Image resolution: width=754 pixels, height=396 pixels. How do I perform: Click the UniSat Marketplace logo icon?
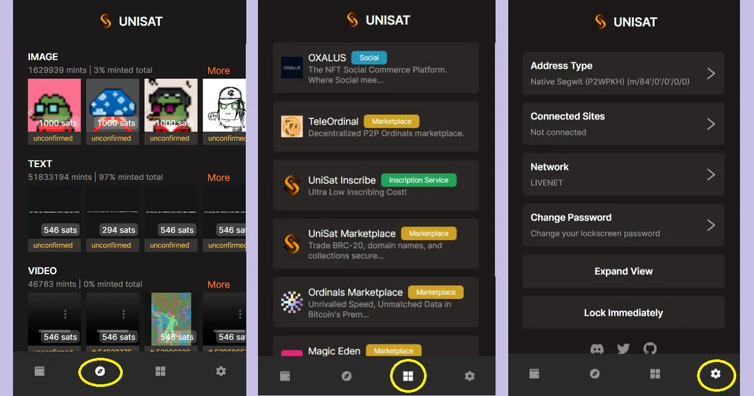(292, 244)
